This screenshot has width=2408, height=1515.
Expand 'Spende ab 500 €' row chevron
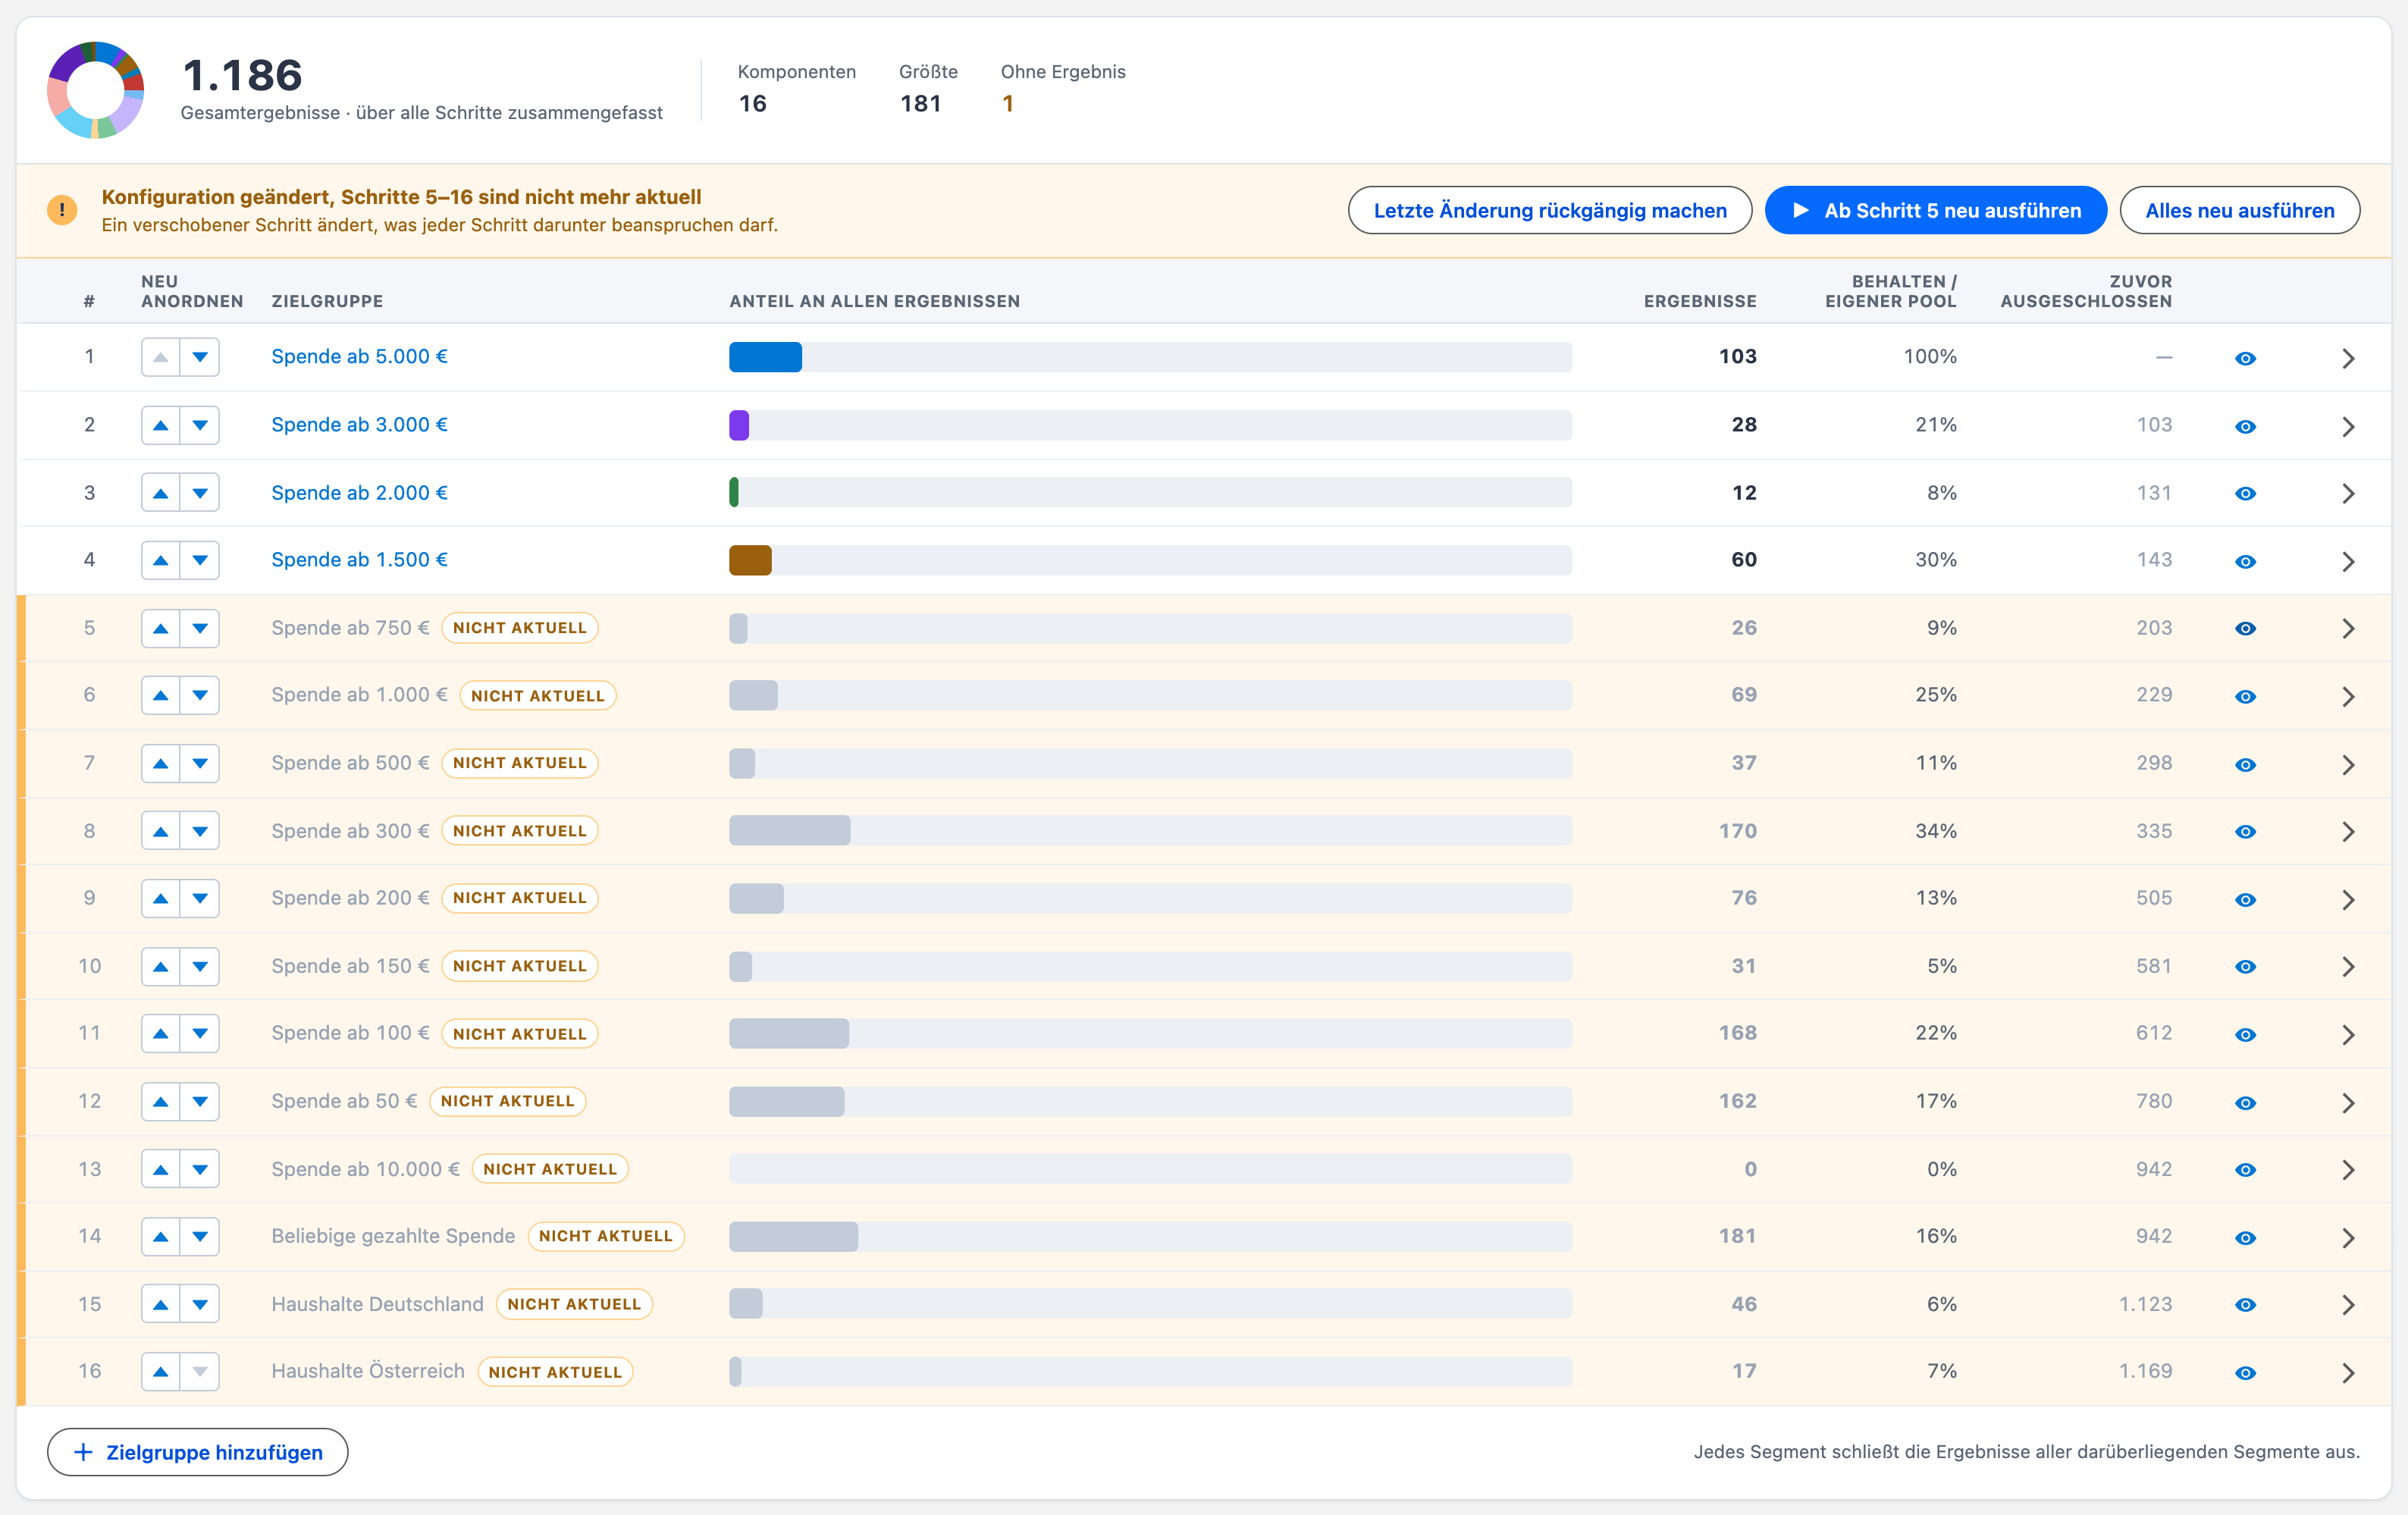pos(2348,764)
